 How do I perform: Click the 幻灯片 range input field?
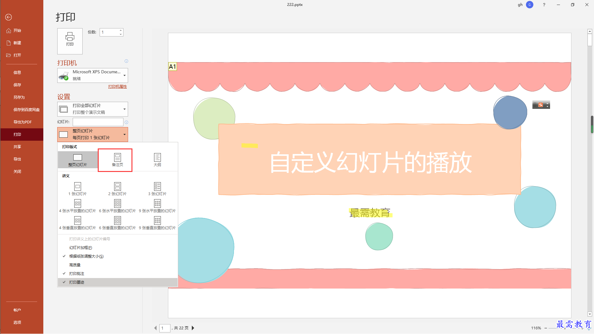[98, 122]
